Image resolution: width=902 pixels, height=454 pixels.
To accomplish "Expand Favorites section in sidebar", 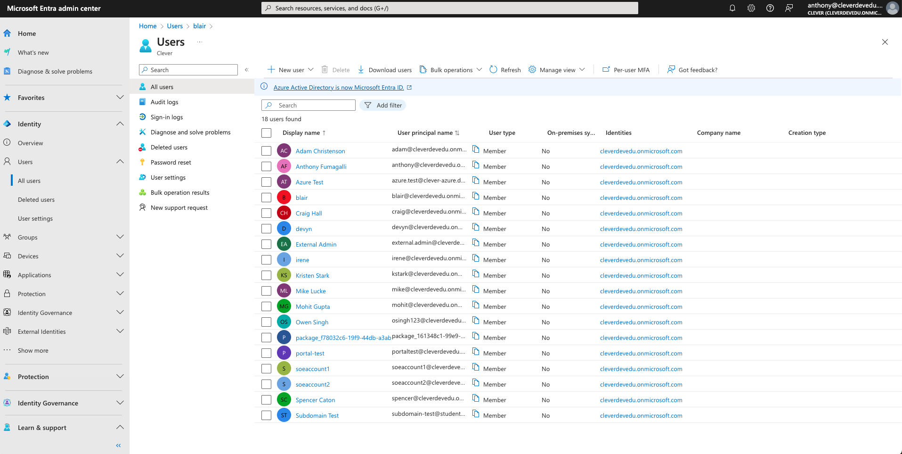I will coord(120,98).
